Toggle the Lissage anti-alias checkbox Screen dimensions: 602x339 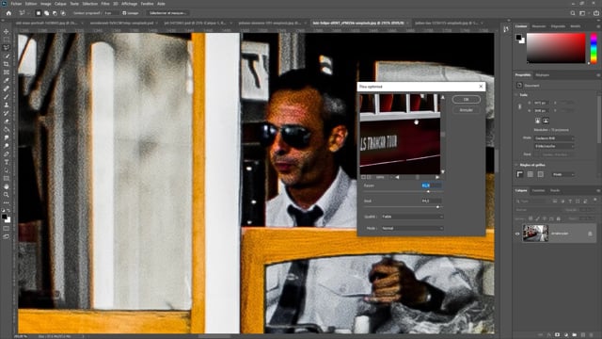pos(124,13)
